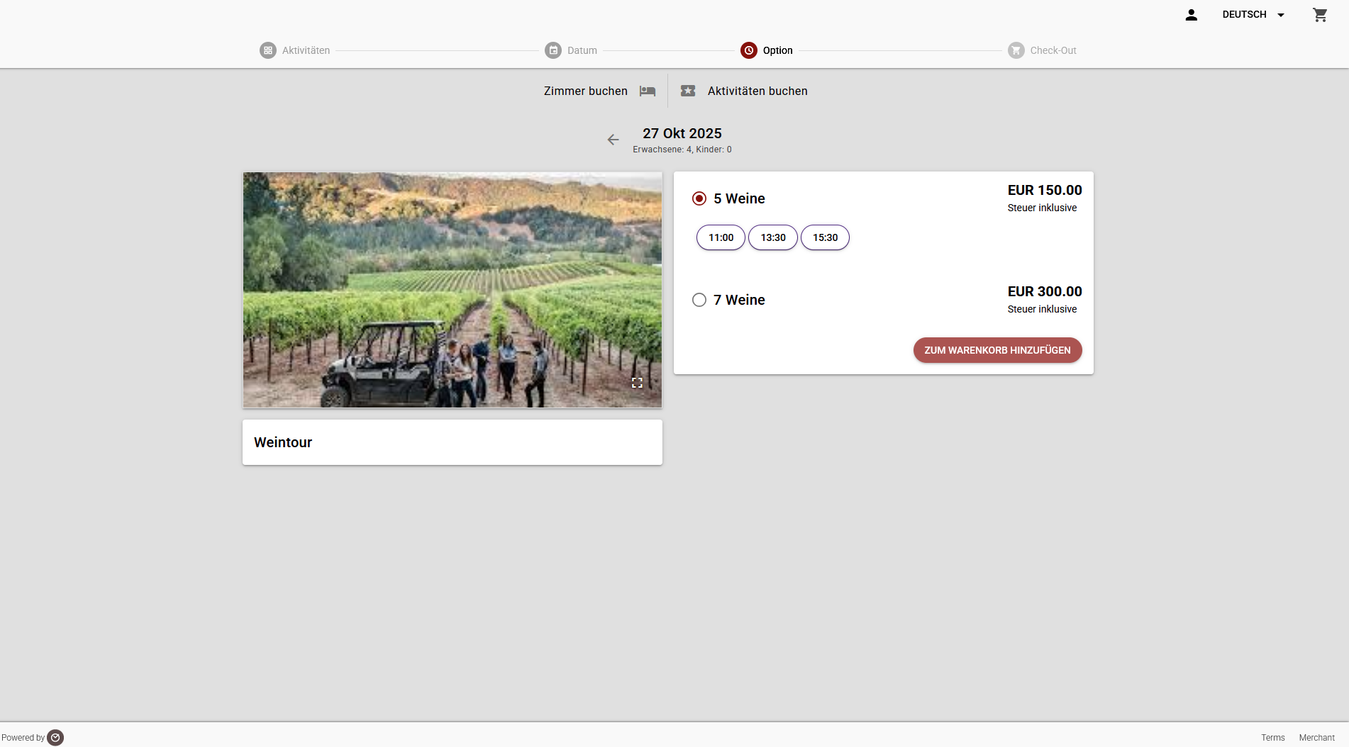This screenshot has width=1349, height=747.
Task: Select the 5 Weine radio button
Action: tap(699, 198)
